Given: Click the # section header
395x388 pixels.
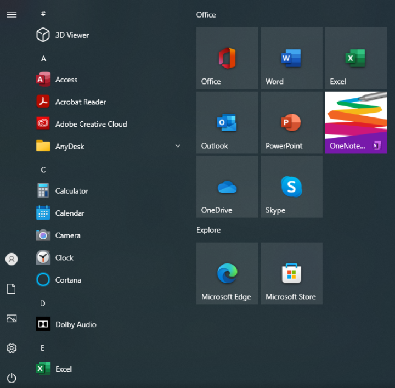Looking at the screenshot, I should (x=43, y=14).
